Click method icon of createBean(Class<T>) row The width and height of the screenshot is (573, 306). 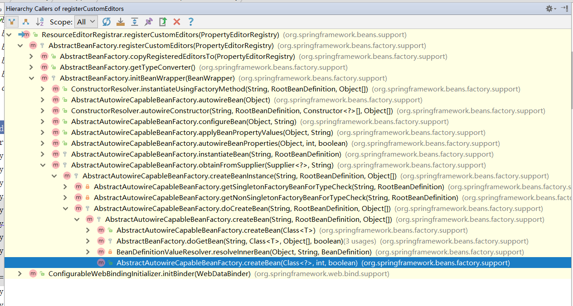tap(101, 230)
